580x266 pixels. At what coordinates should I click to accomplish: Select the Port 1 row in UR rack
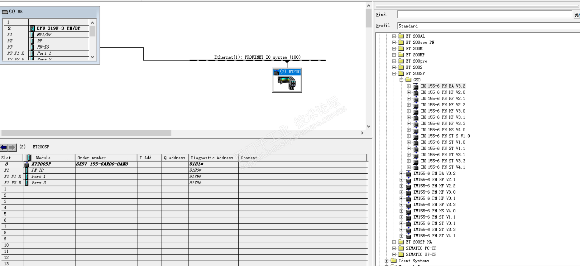click(x=46, y=53)
